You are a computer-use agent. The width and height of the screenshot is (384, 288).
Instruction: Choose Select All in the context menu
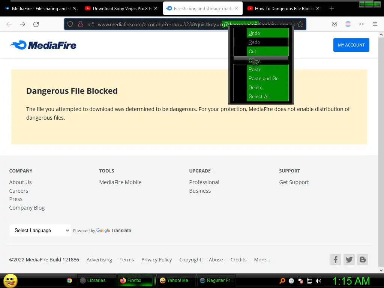(261, 96)
